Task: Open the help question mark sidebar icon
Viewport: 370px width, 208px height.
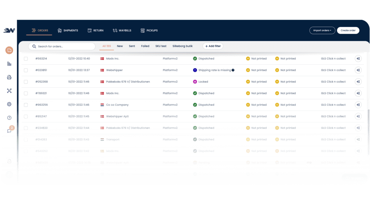Action: (9, 118)
